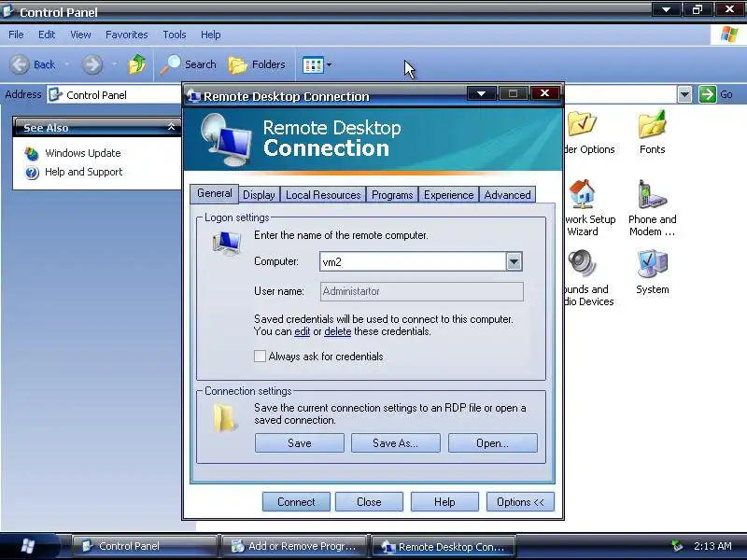
Task: Click the system tray network icon
Action: [x=676, y=546]
